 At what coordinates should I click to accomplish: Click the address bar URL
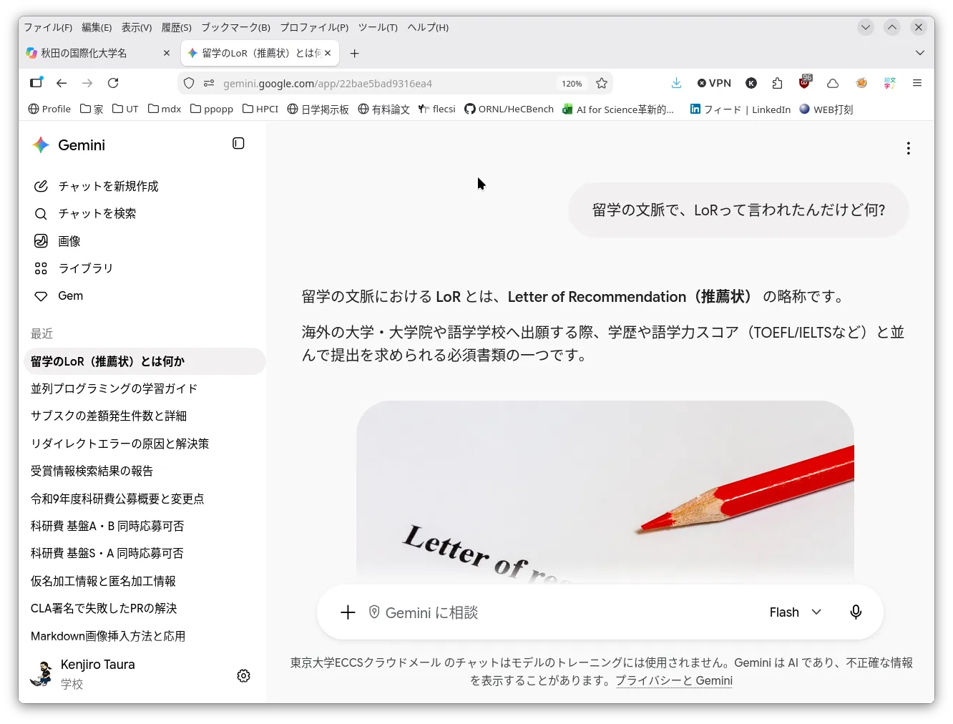[328, 83]
